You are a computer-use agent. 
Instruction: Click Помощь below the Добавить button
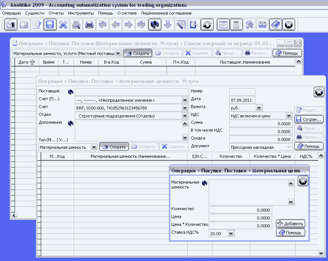pyautogui.click(x=291, y=233)
